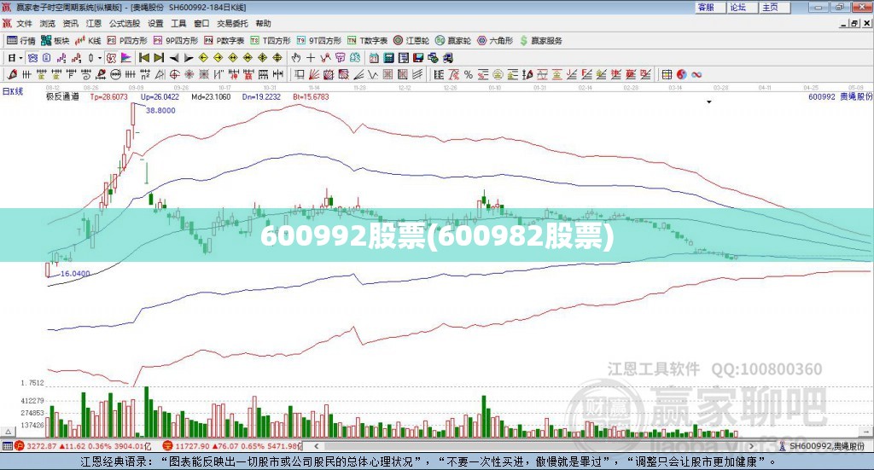The image size is (874, 470).
Task: Open the 帮助 menu
Action: (263, 23)
